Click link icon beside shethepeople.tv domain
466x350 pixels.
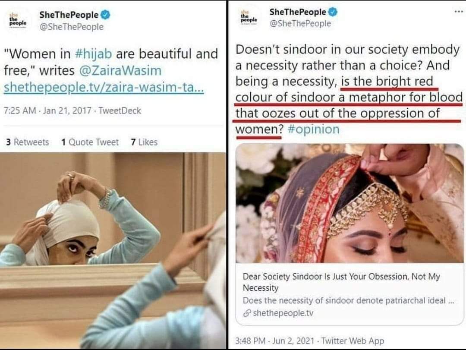tap(247, 313)
